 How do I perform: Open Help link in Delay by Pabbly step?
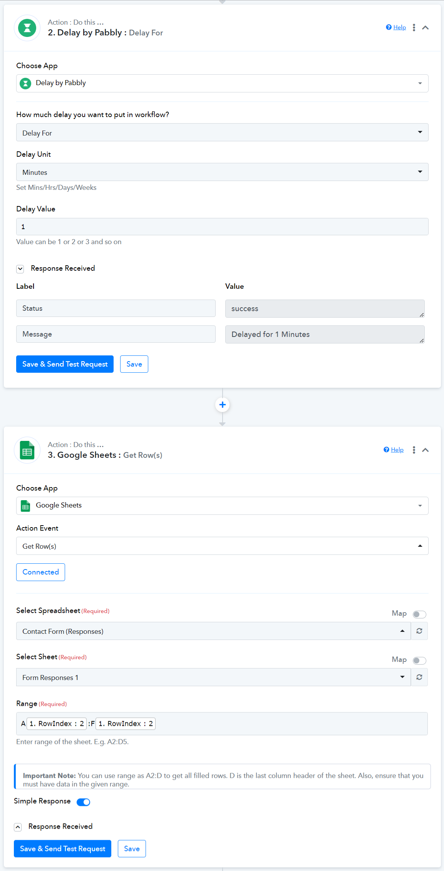pos(399,27)
